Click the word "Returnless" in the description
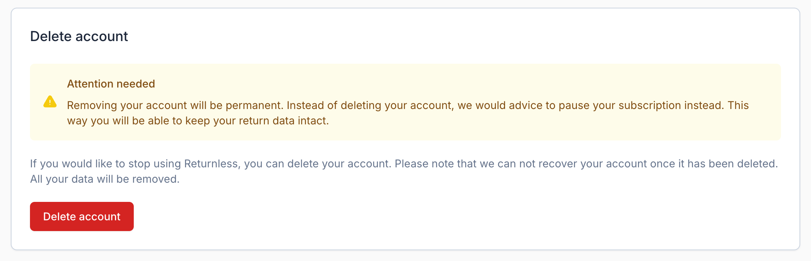The width and height of the screenshot is (811, 261). click(x=211, y=164)
